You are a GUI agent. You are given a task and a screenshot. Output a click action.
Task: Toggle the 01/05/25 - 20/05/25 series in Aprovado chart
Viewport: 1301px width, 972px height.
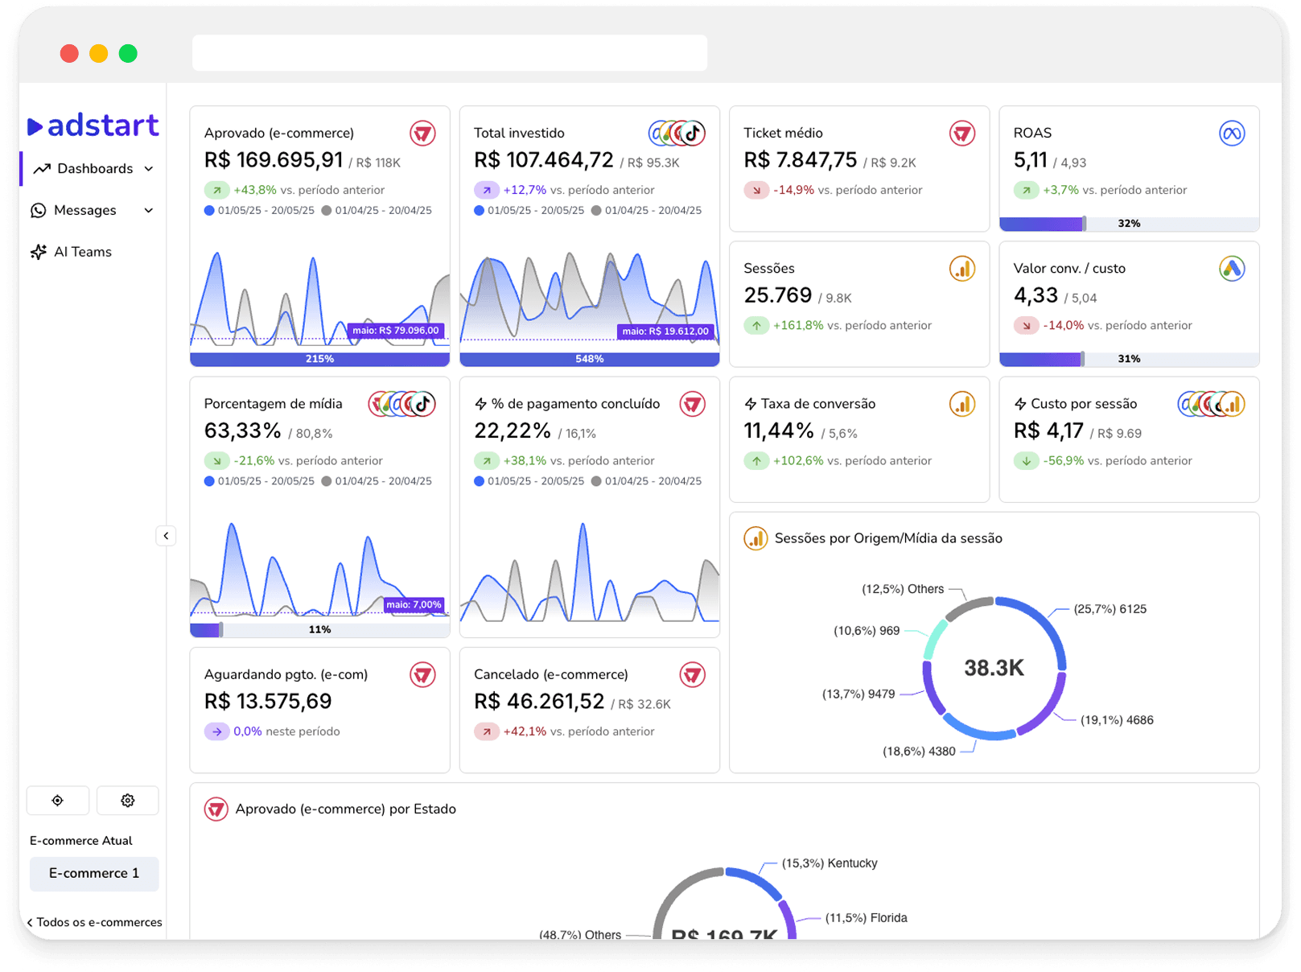click(257, 211)
